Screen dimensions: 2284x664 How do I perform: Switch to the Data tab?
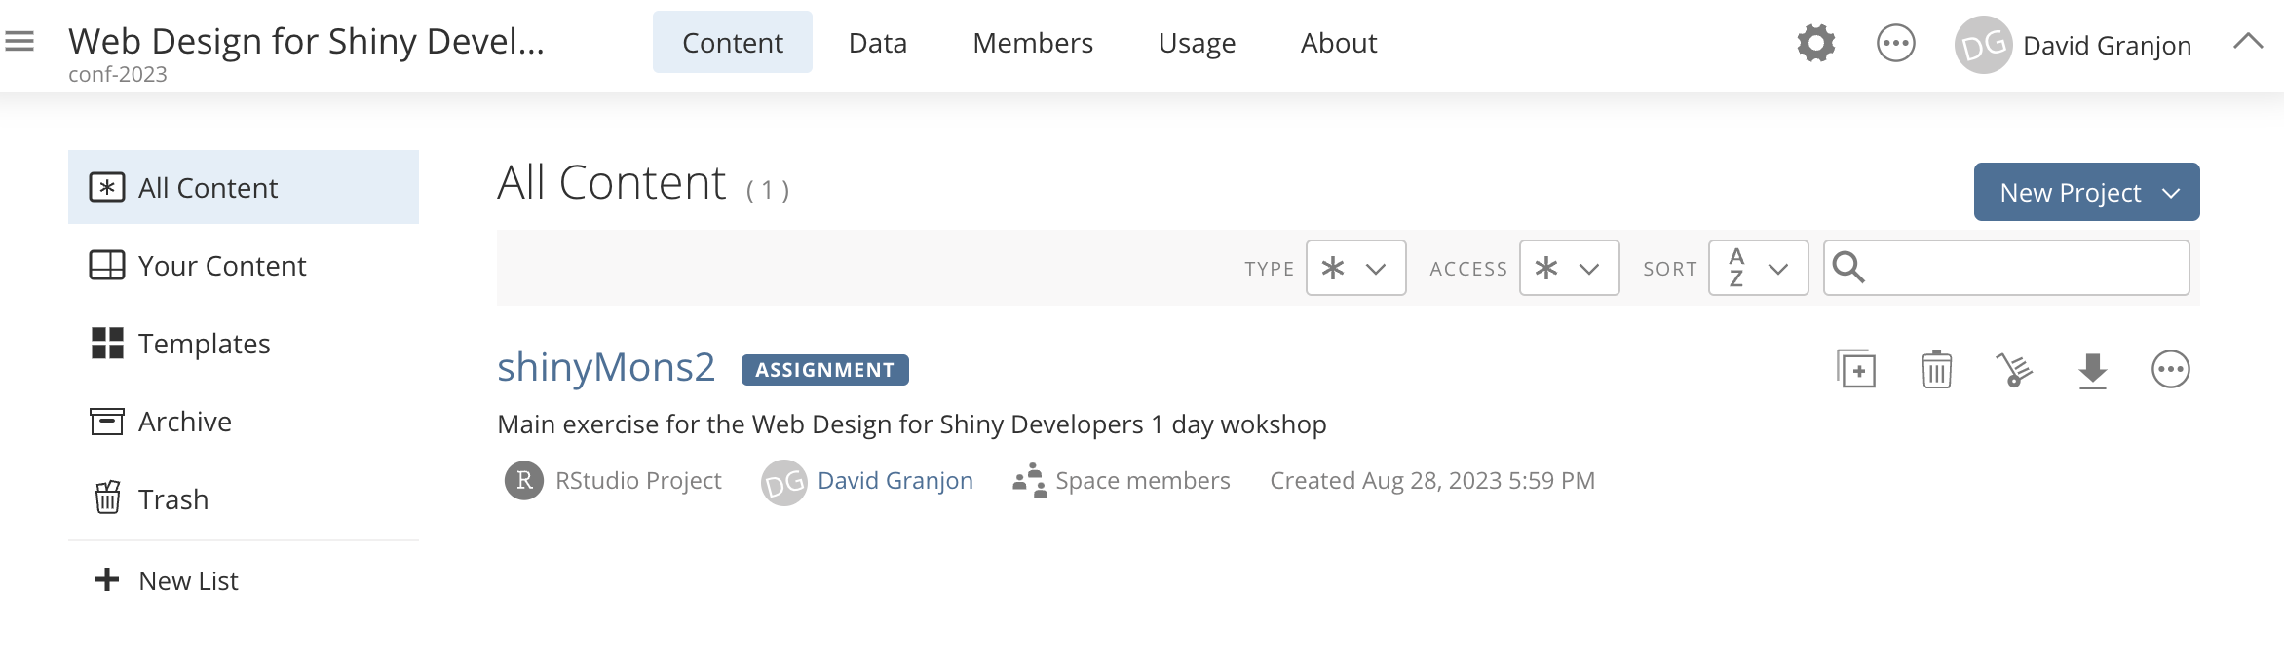tap(878, 42)
